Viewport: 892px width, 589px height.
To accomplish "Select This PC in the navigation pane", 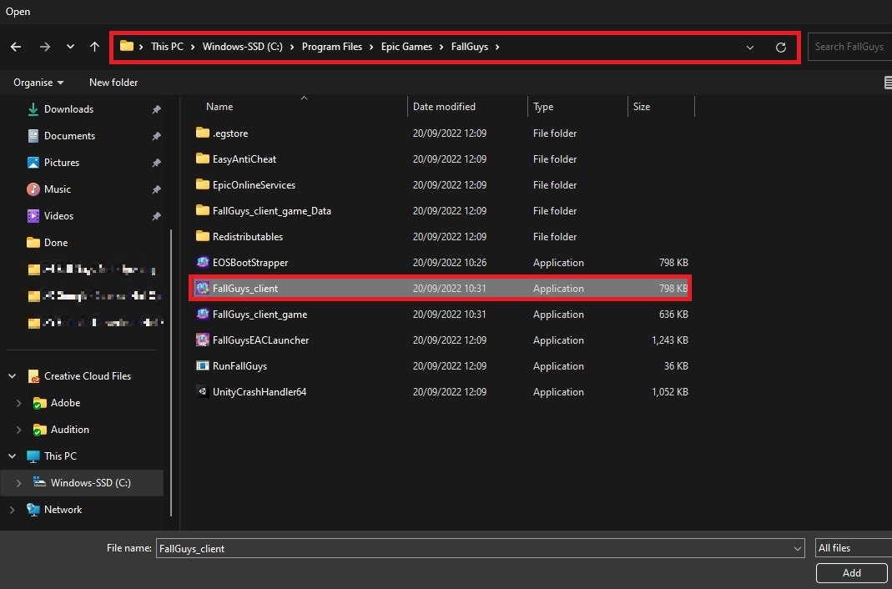I will [x=60, y=456].
